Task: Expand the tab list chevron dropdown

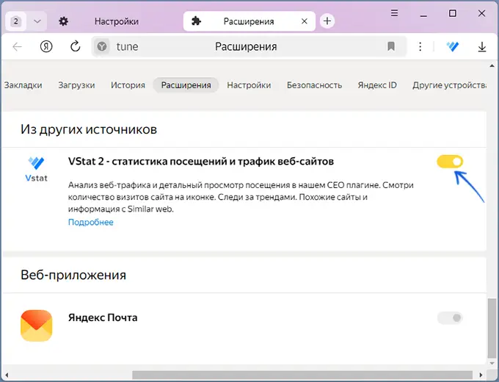Action: click(37, 21)
